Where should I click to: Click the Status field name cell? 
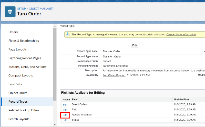click(76, 120)
